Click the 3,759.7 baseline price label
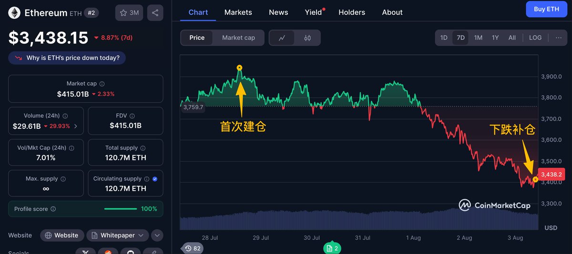572x254 pixels. tap(193, 107)
